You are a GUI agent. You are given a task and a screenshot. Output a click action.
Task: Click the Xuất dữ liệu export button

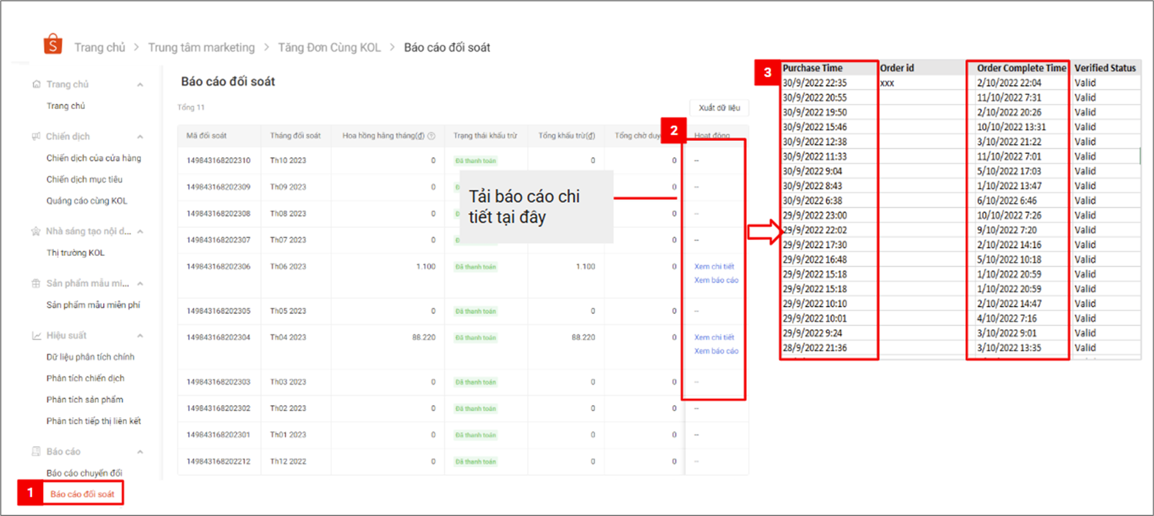click(719, 108)
